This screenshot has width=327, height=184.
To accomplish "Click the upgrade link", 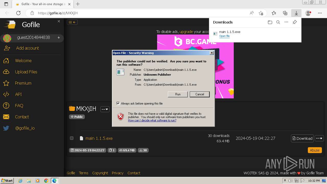I will pyautogui.click(x=186, y=32).
